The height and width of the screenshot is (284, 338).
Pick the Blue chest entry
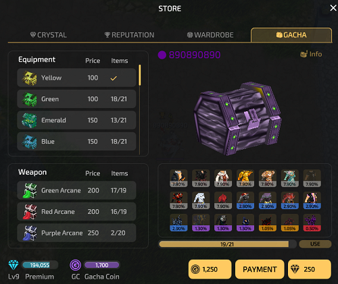[x=76, y=142]
